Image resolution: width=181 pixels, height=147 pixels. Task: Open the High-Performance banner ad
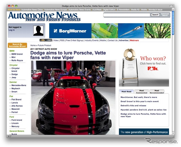pyautogui.click(x=144, y=132)
